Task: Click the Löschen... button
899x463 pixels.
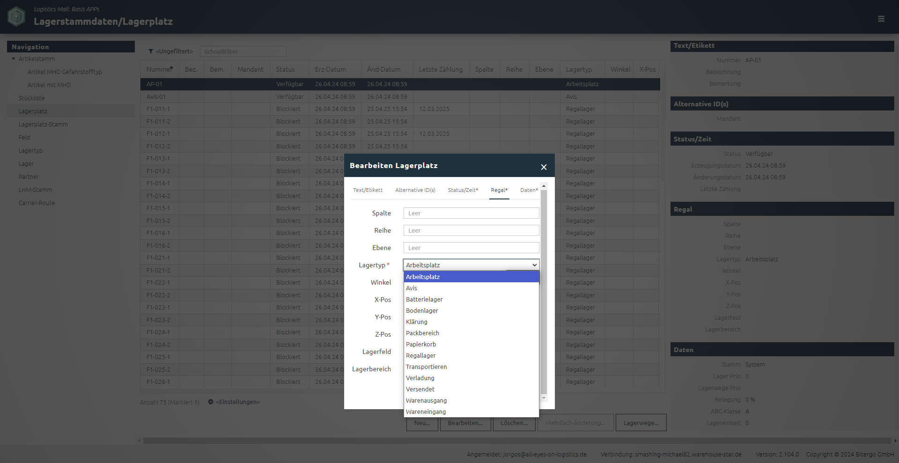Action: 514,423
